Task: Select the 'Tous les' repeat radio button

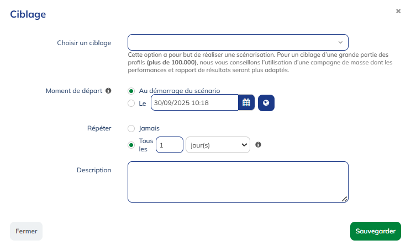Action: point(131,145)
